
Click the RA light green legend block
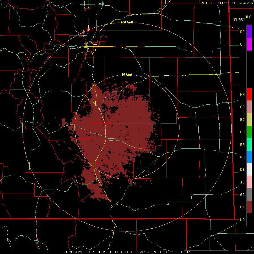pyautogui.click(x=249, y=144)
